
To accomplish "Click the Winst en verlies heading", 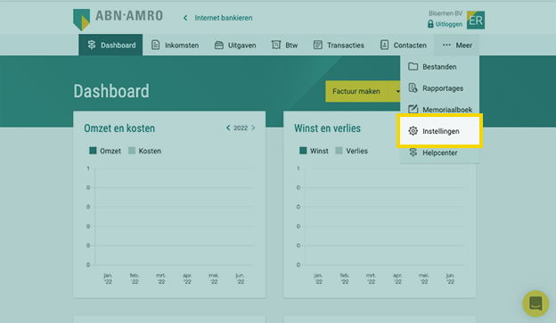I will pyautogui.click(x=327, y=128).
